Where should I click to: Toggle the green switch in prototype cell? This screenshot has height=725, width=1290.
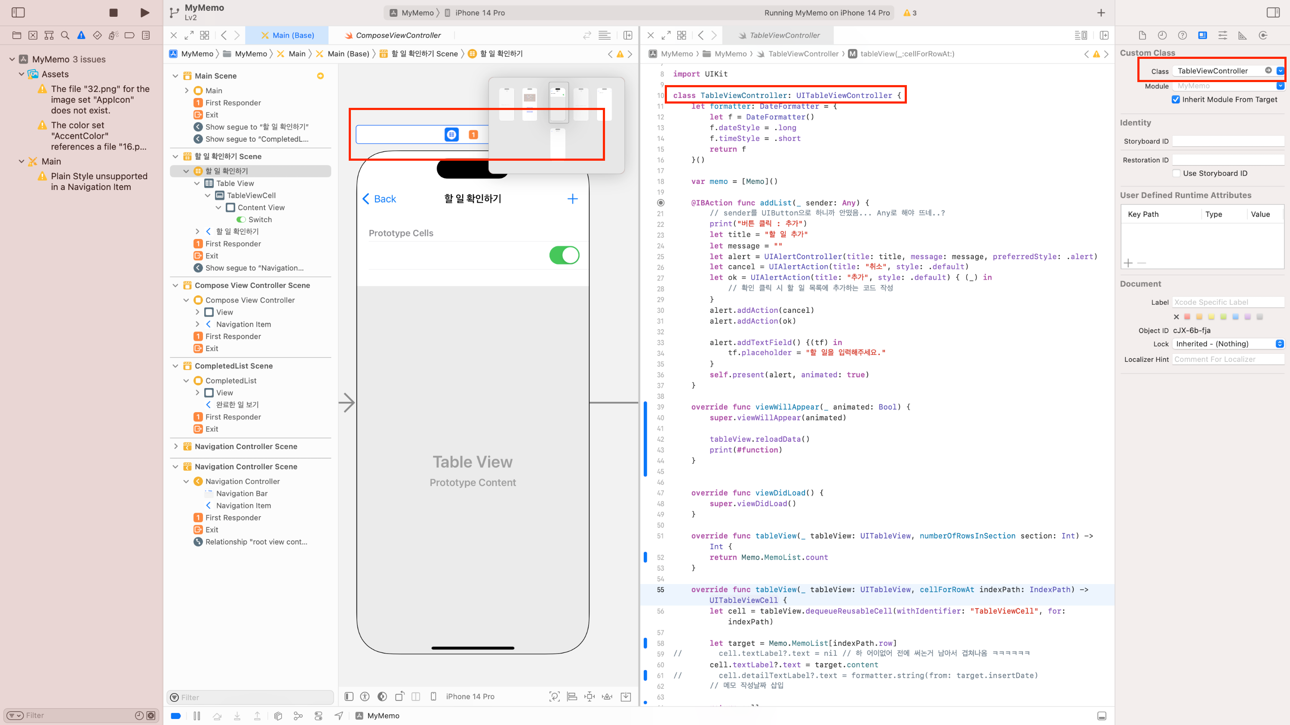click(x=564, y=255)
